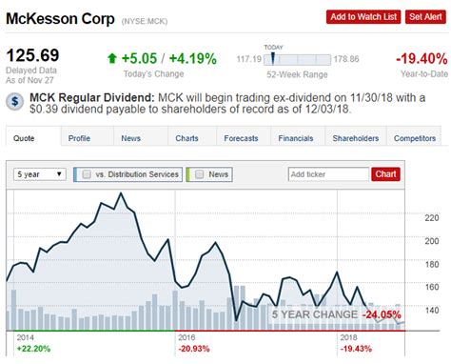
Task: Go to the Charts tab
Action: click(186, 138)
